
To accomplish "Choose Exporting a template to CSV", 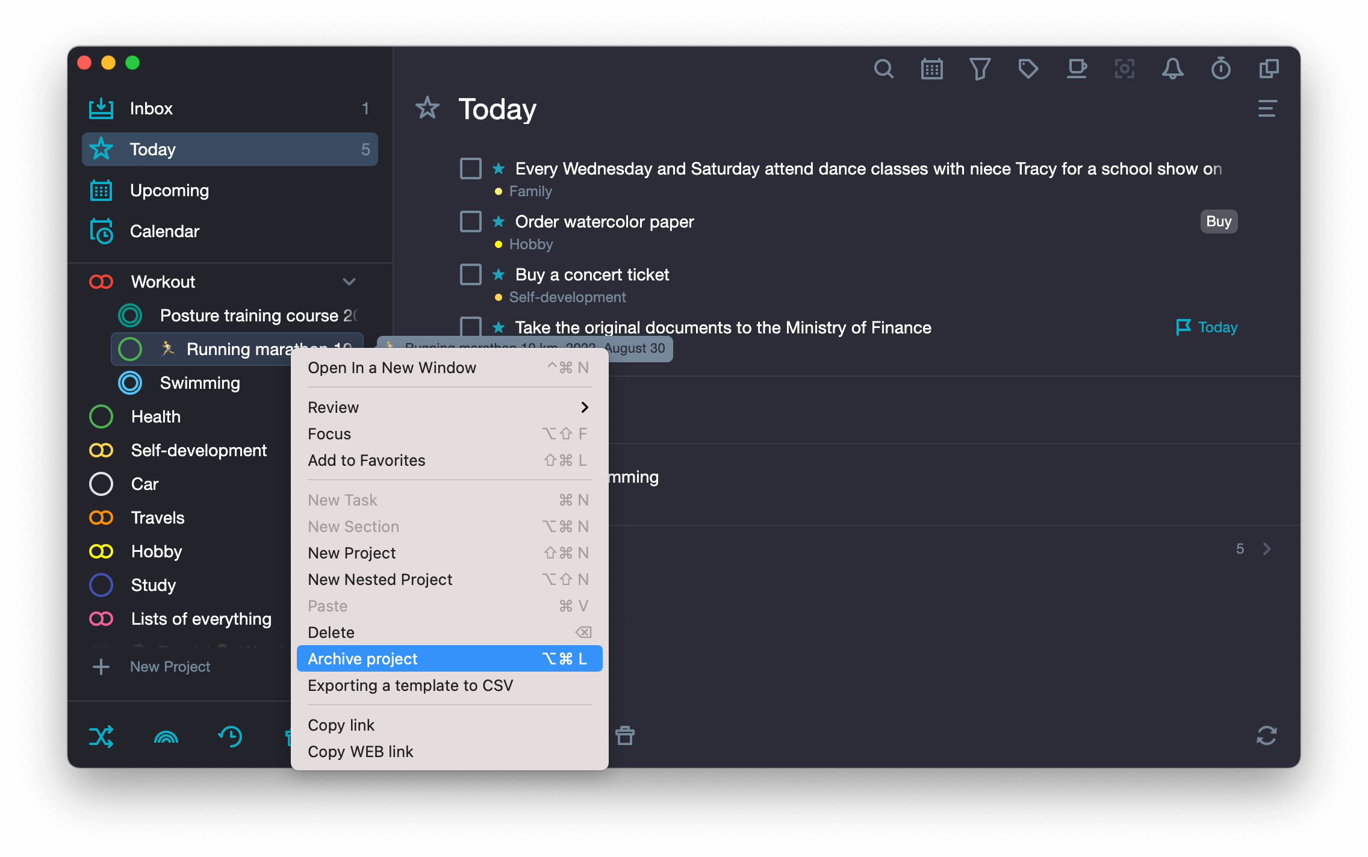I will point(449,685).
